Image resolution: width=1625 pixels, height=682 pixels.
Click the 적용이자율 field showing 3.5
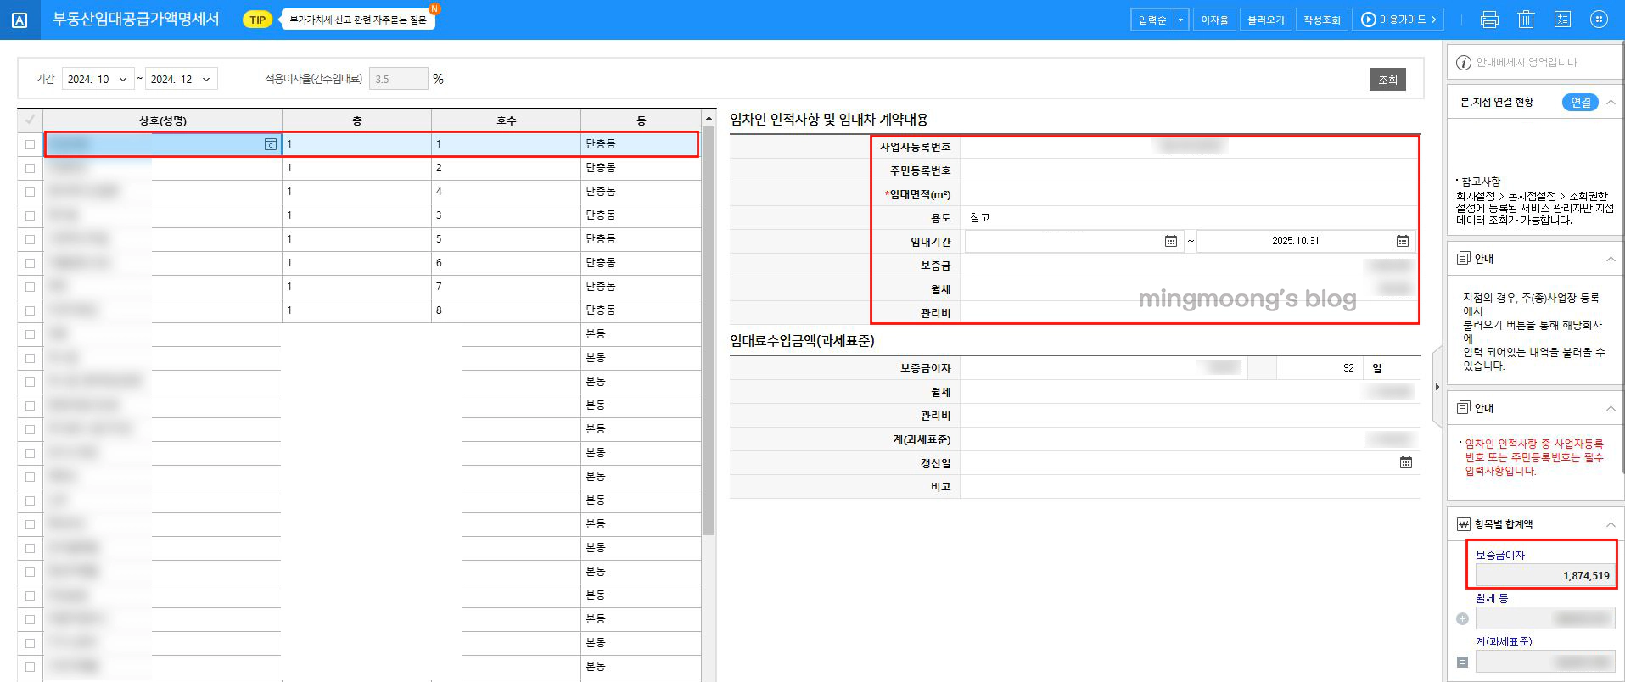pyautogui.click(x=399, y=79)
